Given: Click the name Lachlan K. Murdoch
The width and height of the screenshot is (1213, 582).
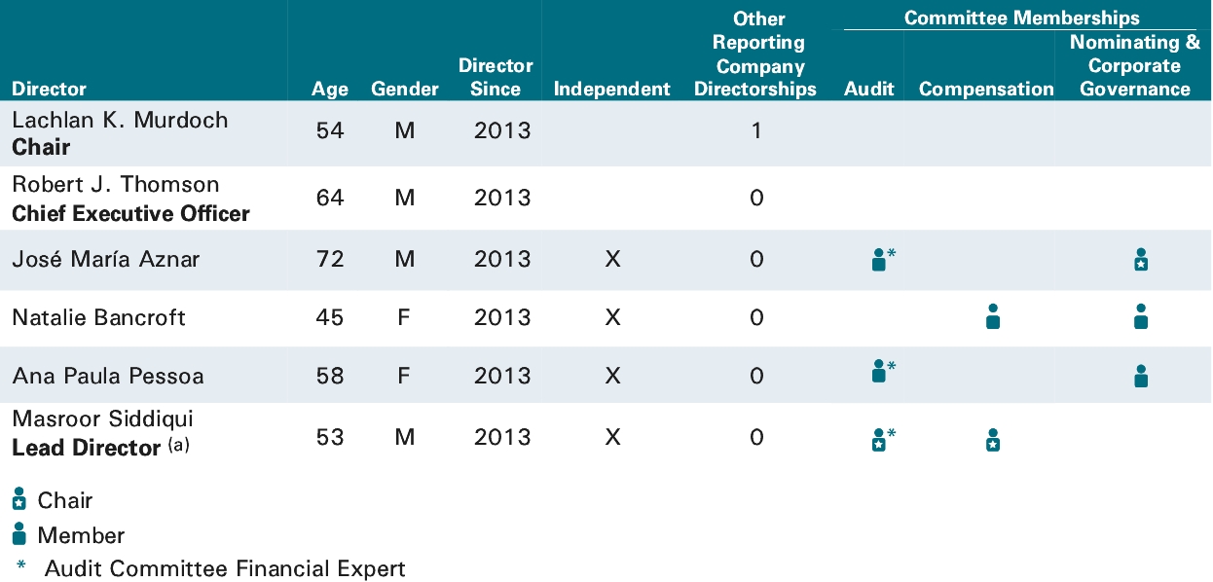Looking at the screenshot, I should 120,121.
